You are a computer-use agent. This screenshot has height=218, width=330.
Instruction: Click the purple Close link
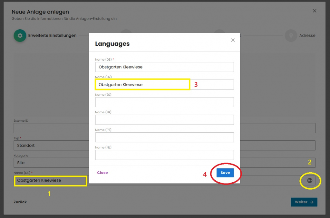tap(102, 173)
